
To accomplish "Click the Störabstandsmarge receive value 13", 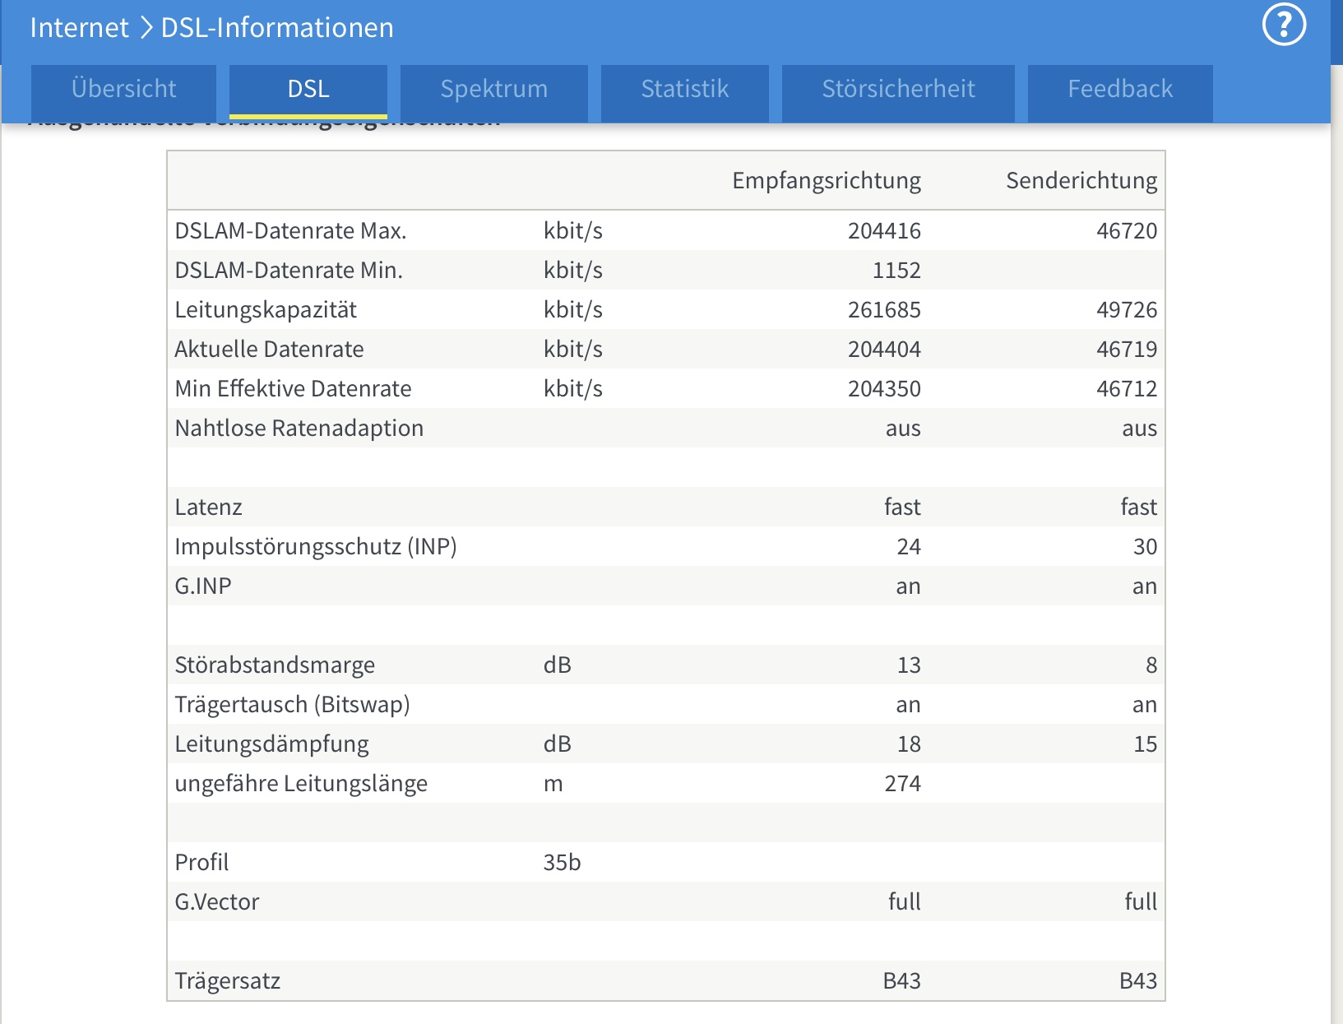I will point(909,665).
